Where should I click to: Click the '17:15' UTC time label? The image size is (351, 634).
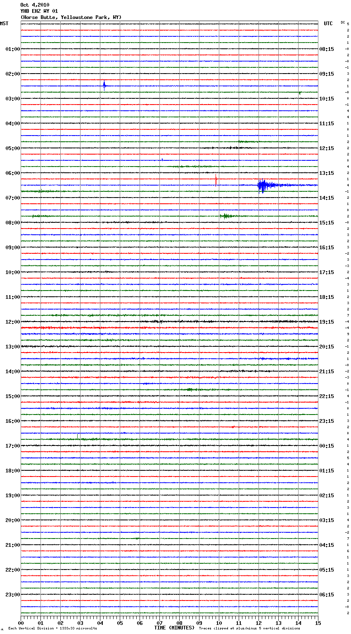(327, 272)
